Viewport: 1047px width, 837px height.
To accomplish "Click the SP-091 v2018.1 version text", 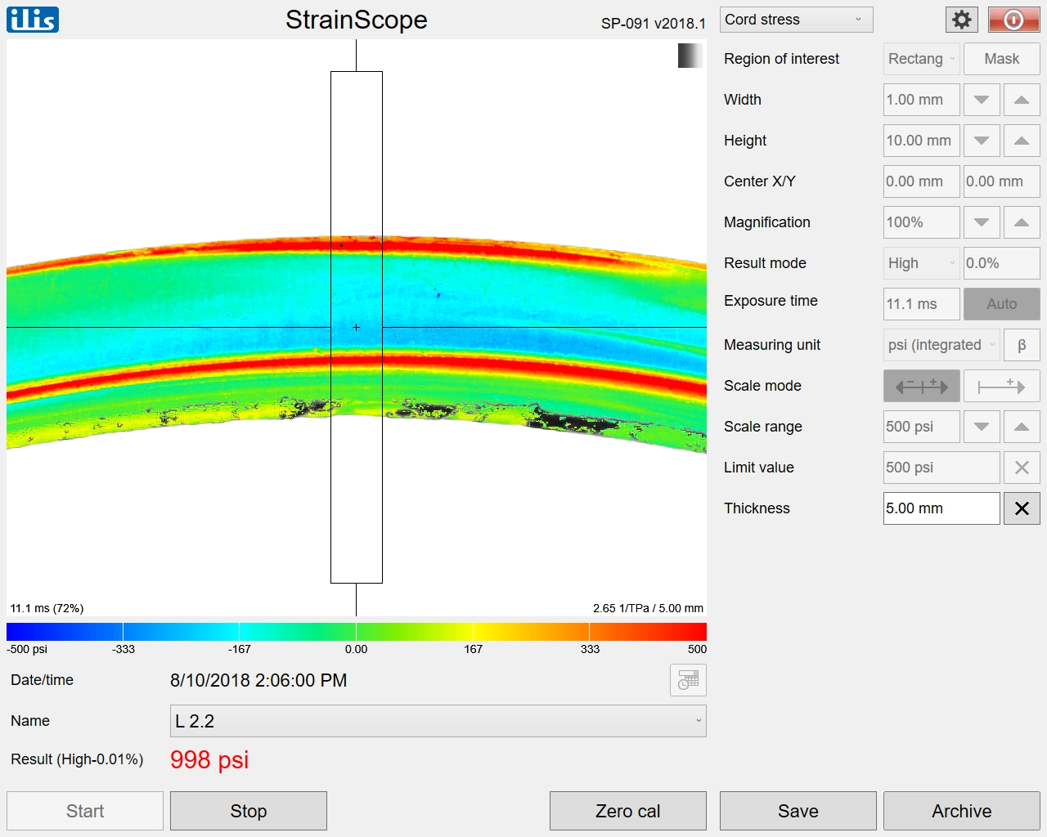I will pos(654,24).
